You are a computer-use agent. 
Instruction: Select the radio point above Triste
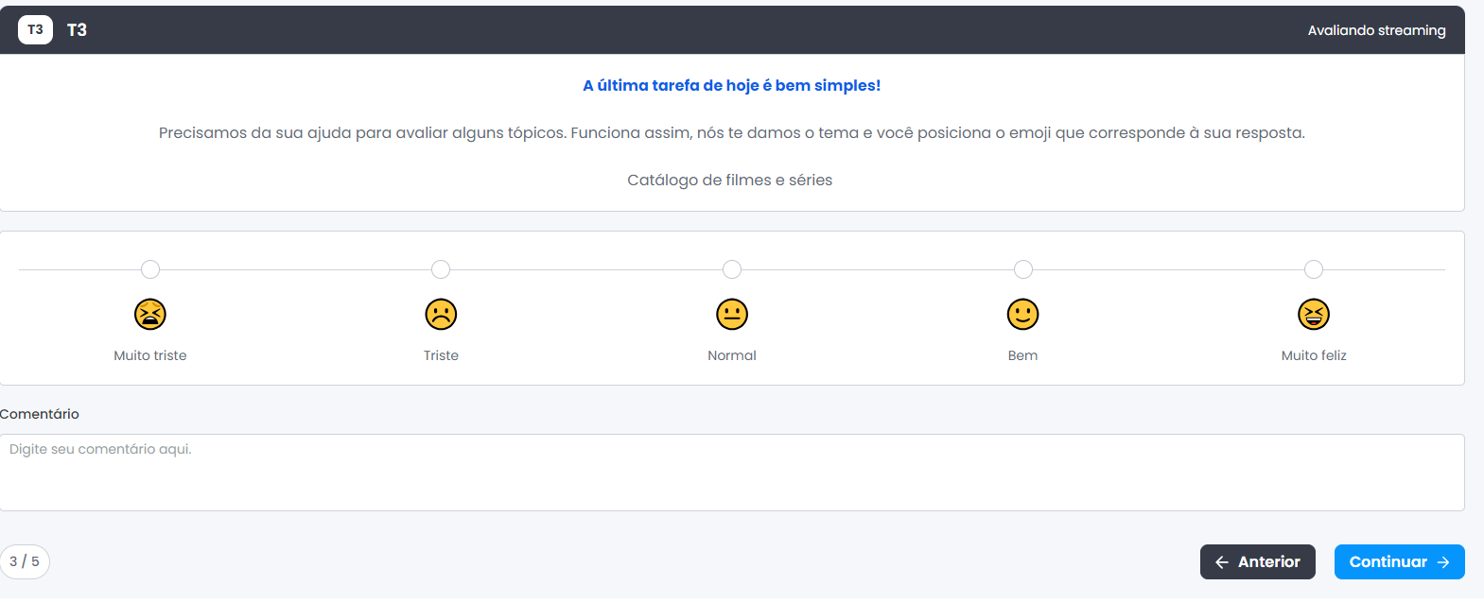[x=441, y=269]
